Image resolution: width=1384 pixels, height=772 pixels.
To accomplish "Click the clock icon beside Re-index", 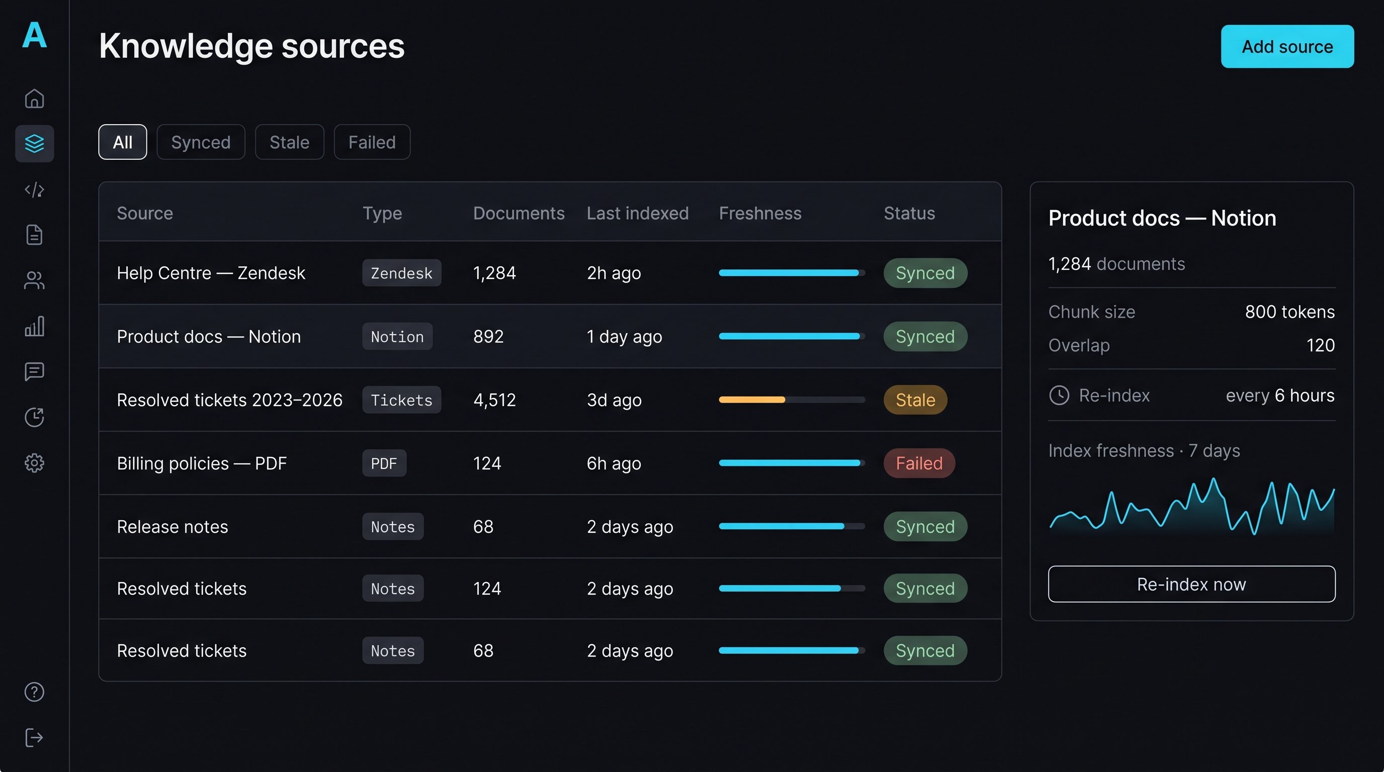I will tap(1059, 396).
